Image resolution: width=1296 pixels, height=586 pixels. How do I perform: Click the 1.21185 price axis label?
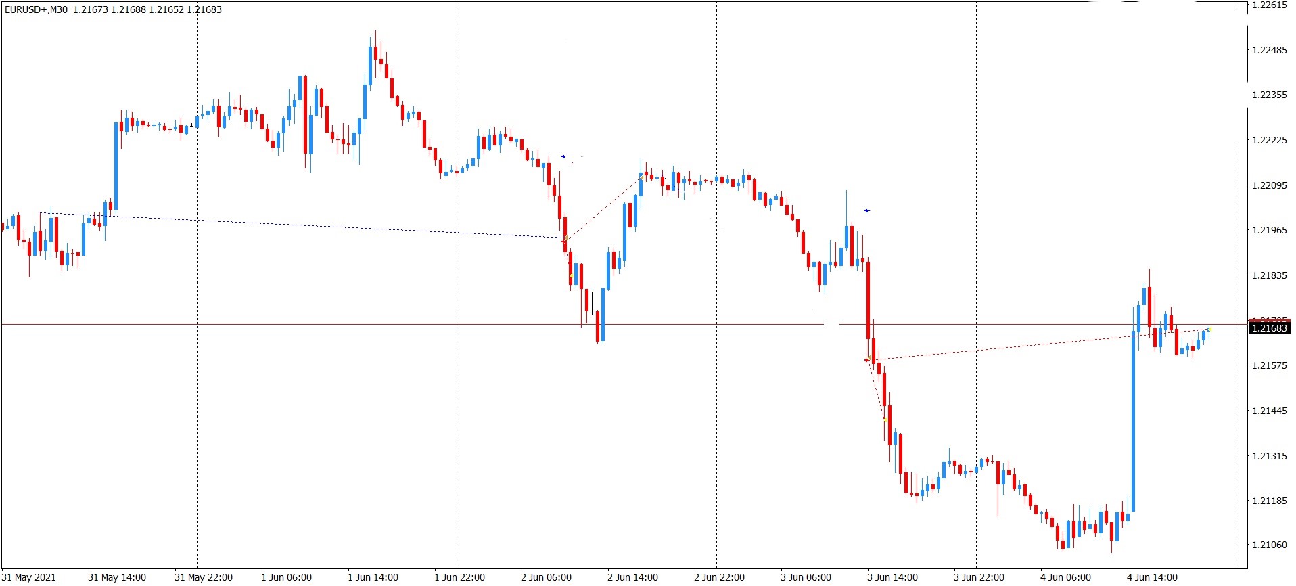tap(1270, 501)
